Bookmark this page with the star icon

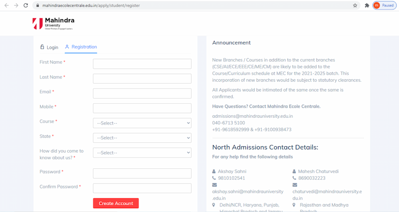[355, 5]
